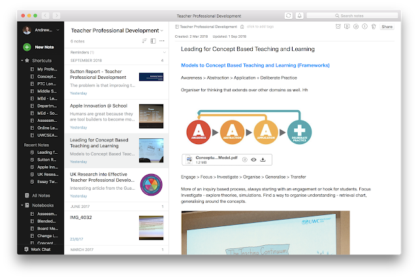Open the Teacher Professional Development notebook dropdown
Image resolution: width=418 pixels, height=279 pixels.
click(162, 31)
